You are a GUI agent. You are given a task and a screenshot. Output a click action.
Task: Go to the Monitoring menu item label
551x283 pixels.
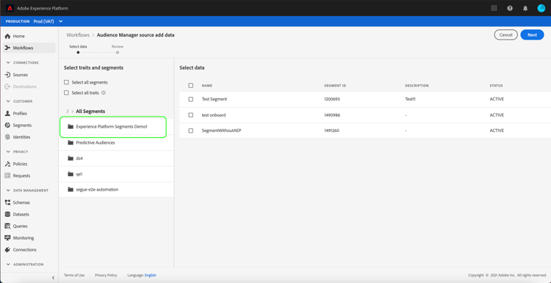[24, 238]
